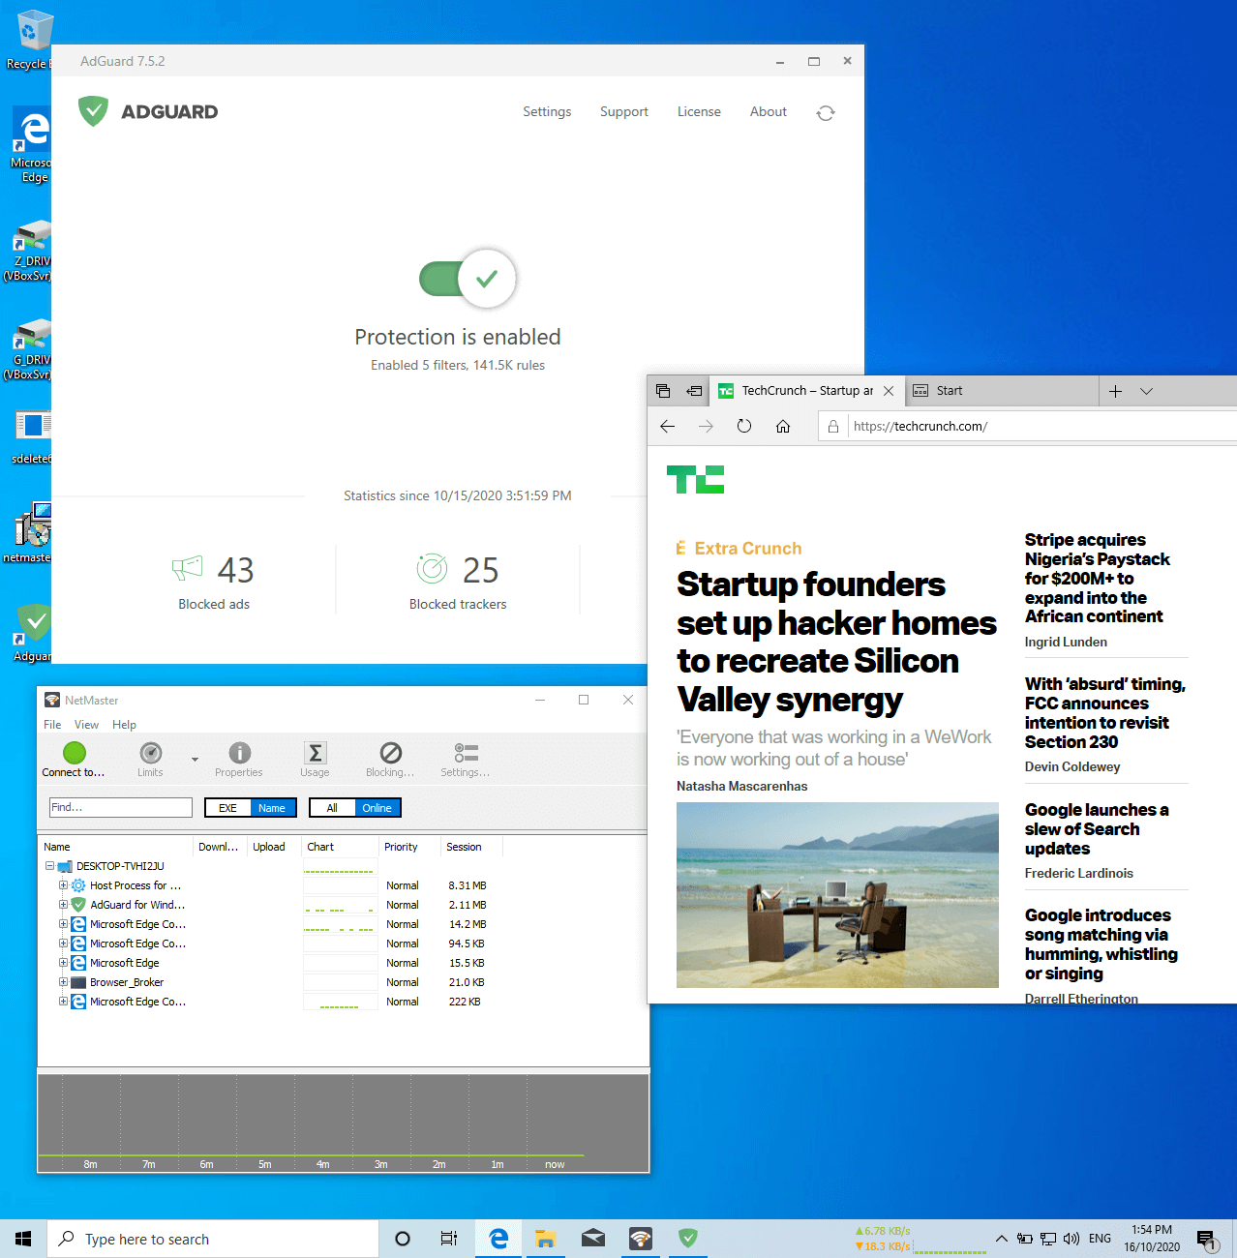Show only Online processes in NetMaster
Image resolution: width=1237 pixels, height=1258 pixels.
[377, 808]
